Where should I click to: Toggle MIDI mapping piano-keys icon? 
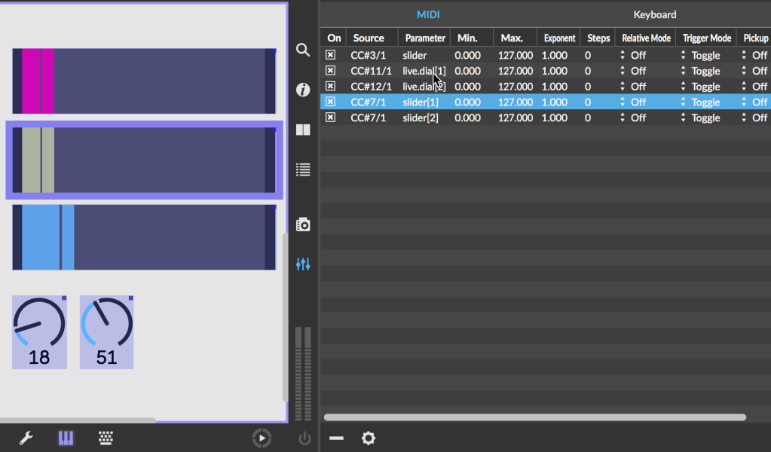[x=66, y=438]
